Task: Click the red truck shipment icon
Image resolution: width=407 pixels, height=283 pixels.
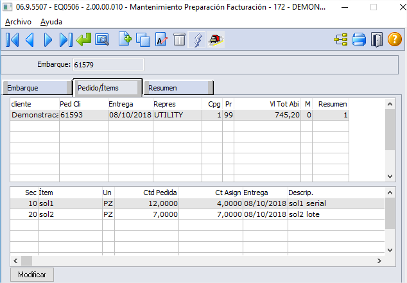Action: [216, 40]
